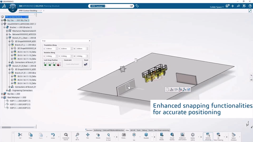The width and height of the screenshot is (253, 142).
Task: Open the Collab Space dropdown
Action: pyautogui.click(x=217, y=7)
